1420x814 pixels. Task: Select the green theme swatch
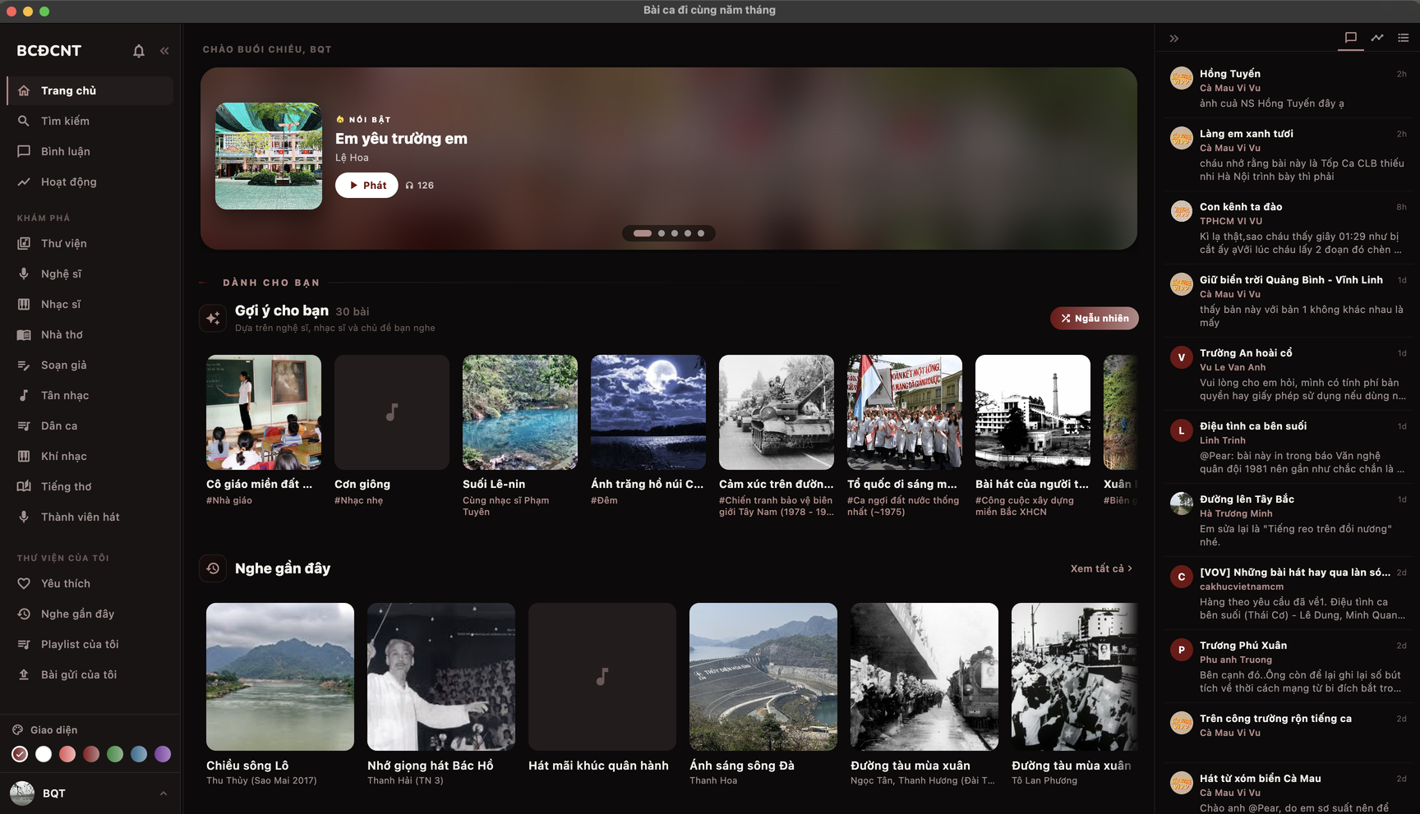pos(115,754)
